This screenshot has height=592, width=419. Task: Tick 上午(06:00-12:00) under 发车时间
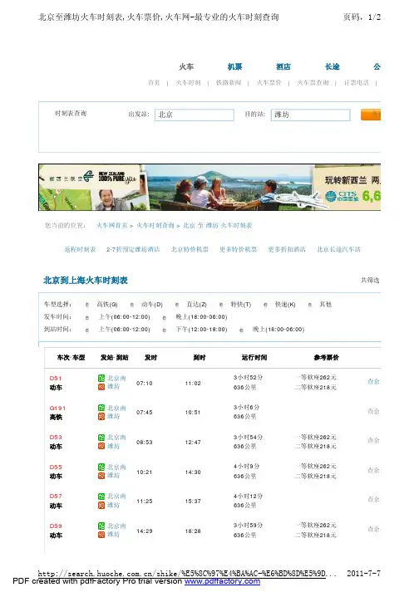pos(87,317)
